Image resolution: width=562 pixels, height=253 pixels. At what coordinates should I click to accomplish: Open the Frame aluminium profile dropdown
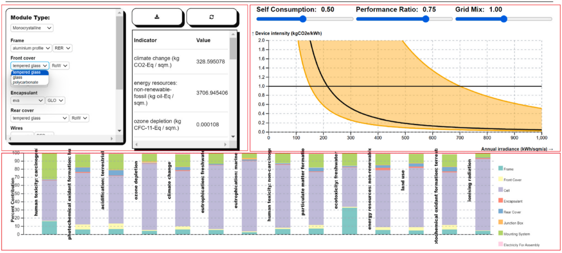pyautogui.click(x=31, y=48)
